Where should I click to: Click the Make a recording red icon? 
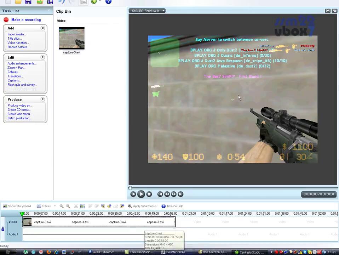pyautogui.click(x=6, y=20)
